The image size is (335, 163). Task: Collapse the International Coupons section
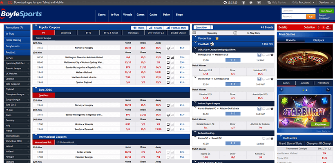coord(36,135)
